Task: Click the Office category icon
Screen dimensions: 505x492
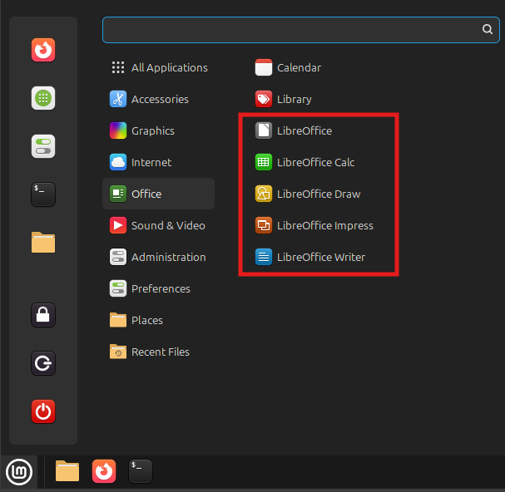Action: click(x=118, y=194)
